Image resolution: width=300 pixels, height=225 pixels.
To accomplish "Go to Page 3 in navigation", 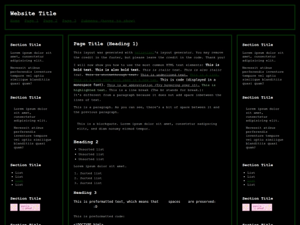I will click(69, 21).
